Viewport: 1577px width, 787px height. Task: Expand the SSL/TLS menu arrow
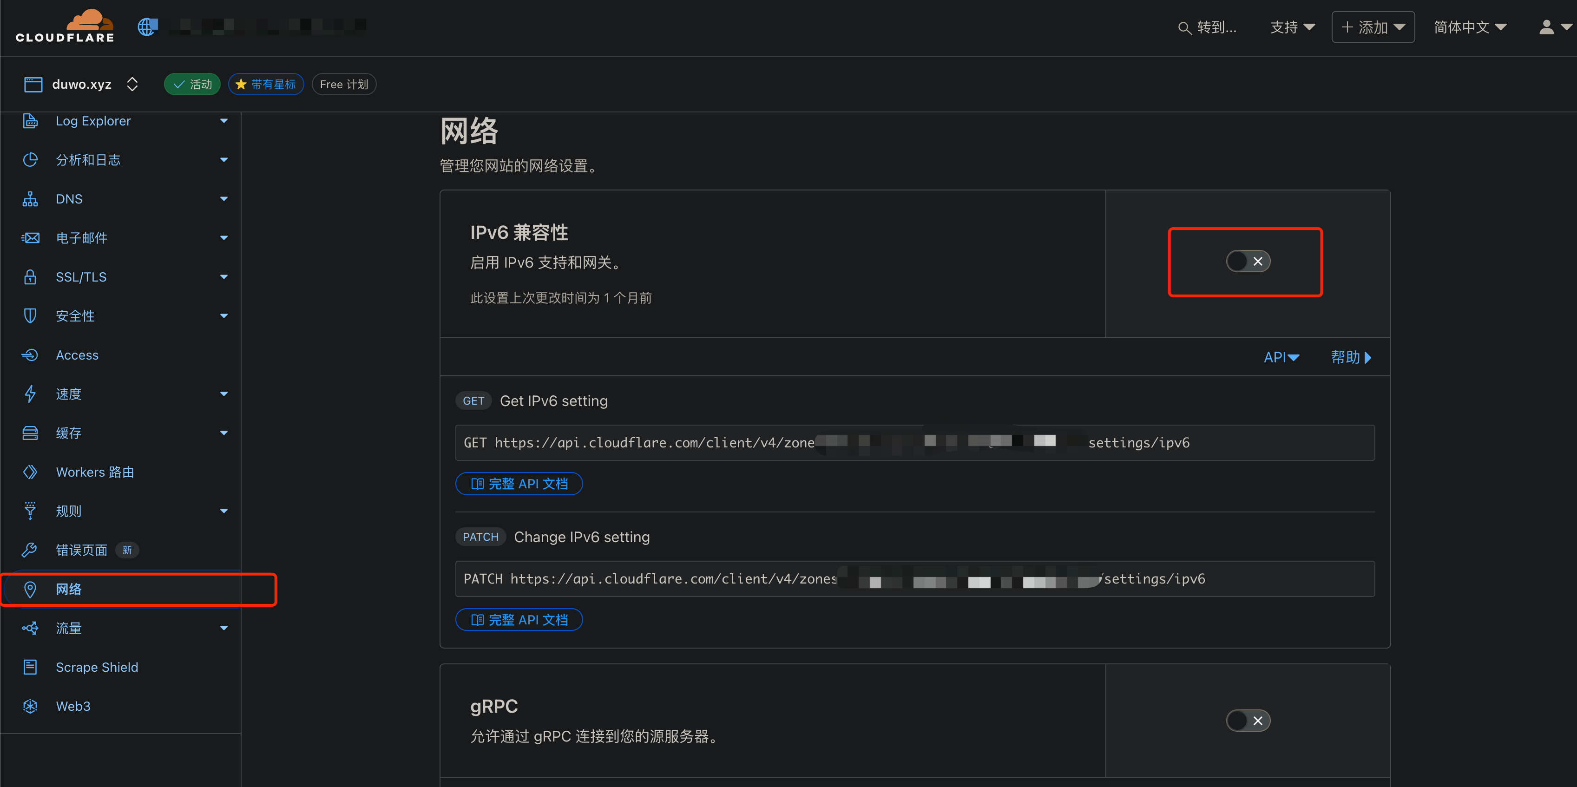click(223, 276)
